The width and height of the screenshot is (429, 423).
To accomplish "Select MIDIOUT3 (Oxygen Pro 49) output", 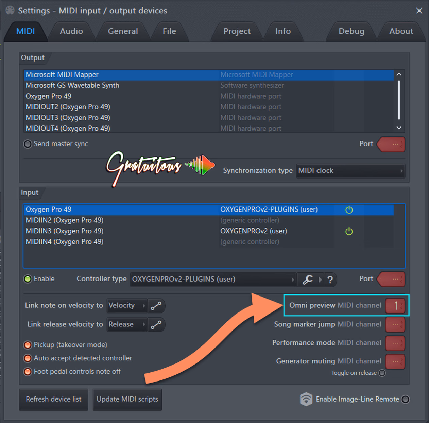I will coord(209,118).
